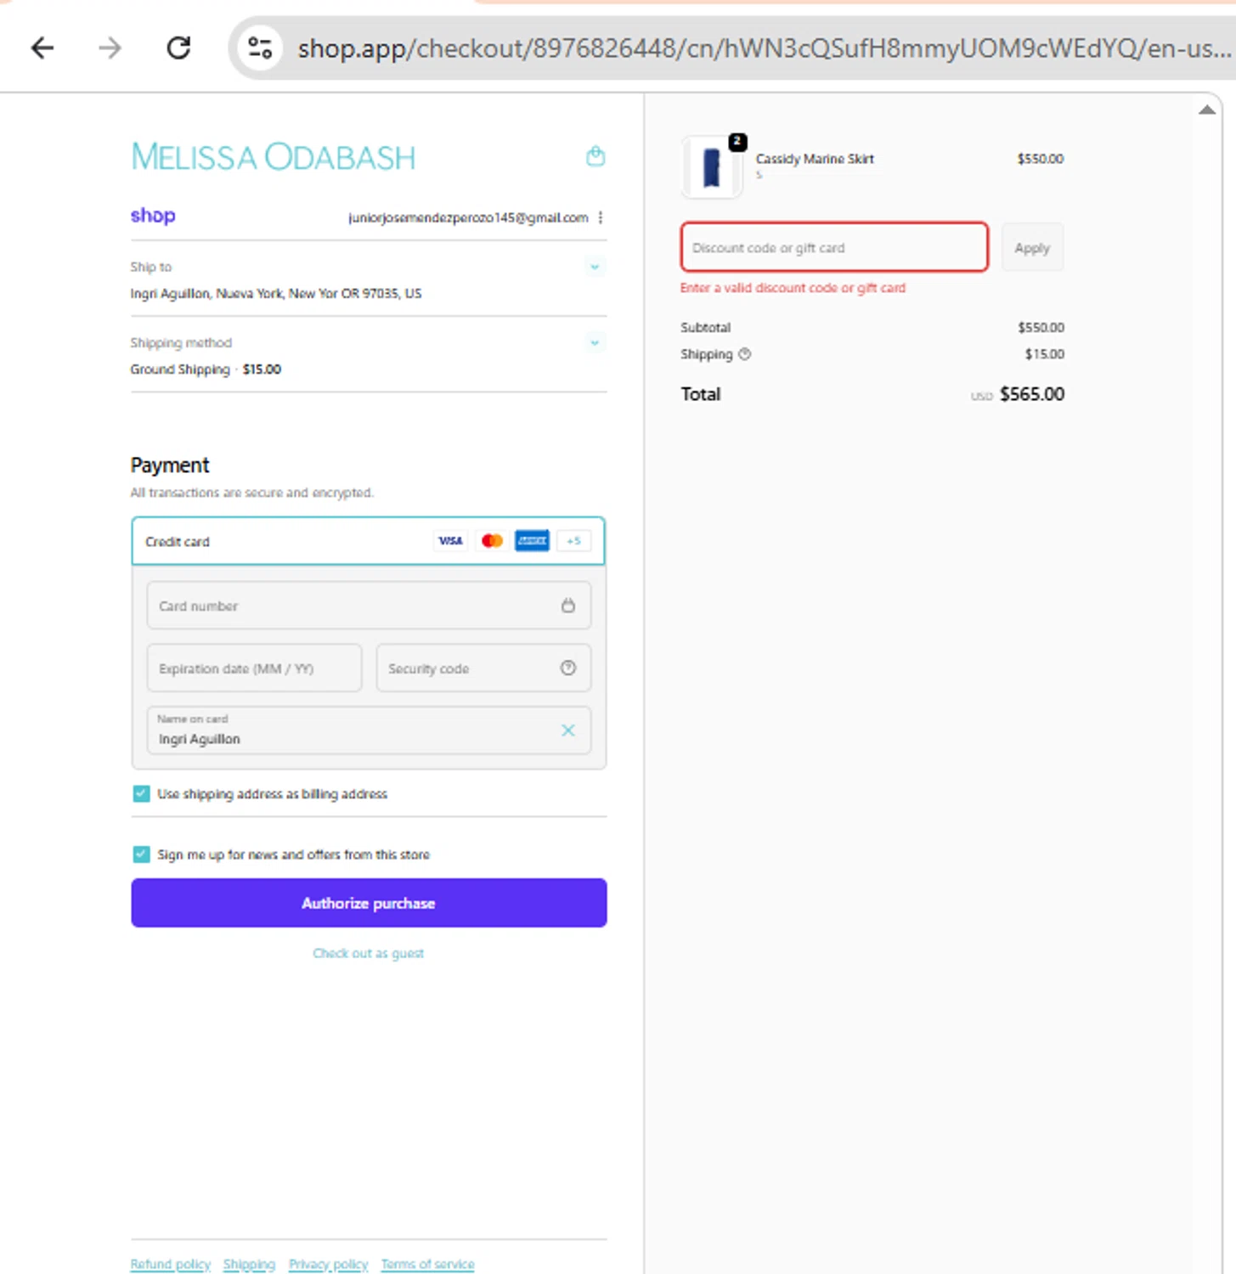Focus the Discount code or gift card field

point(834,247)
